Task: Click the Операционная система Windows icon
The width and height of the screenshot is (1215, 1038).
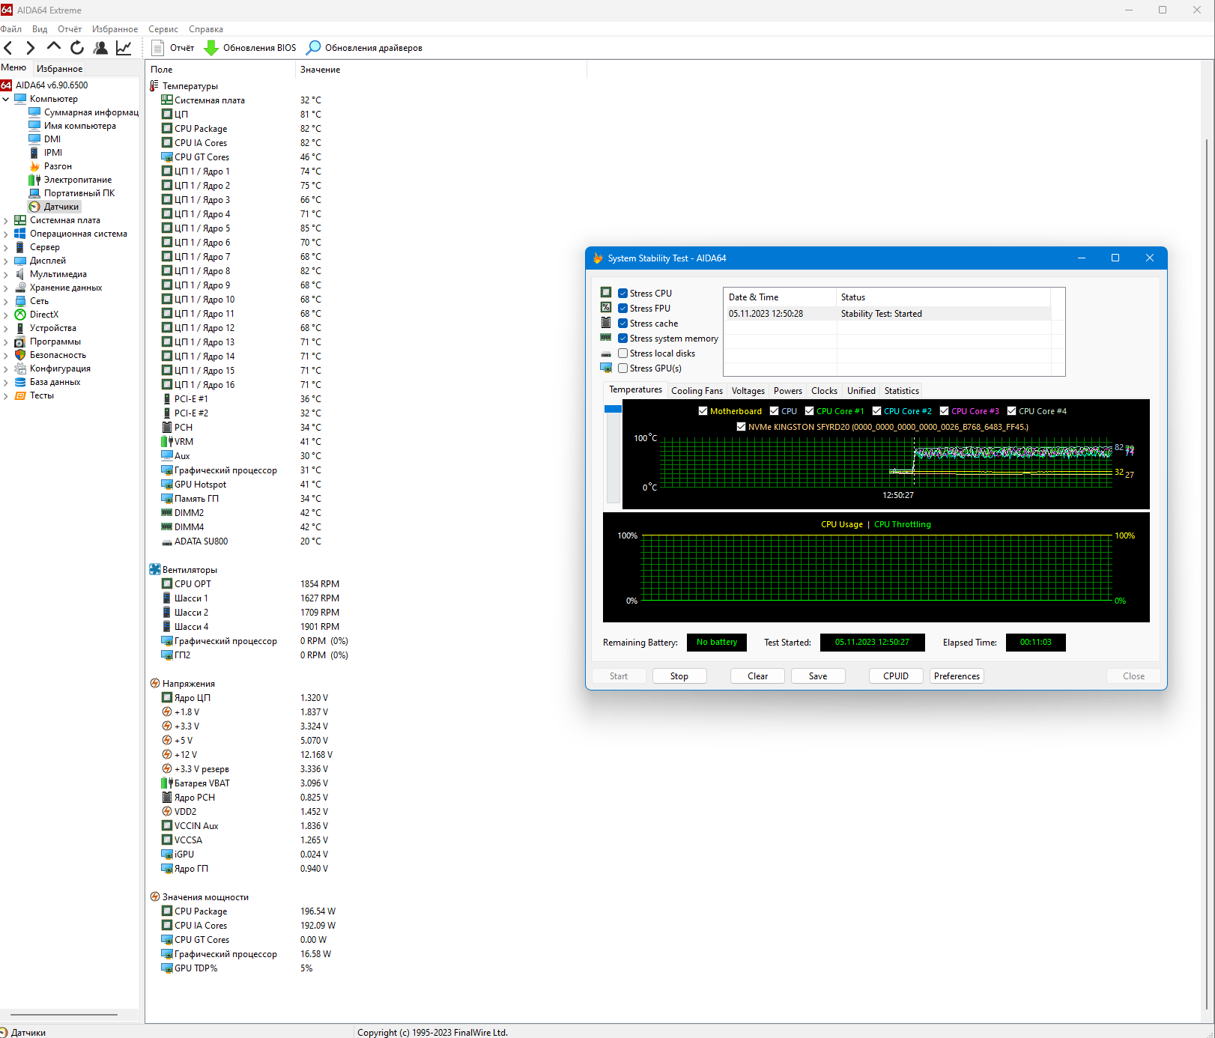Action: [x=20, y=234]
